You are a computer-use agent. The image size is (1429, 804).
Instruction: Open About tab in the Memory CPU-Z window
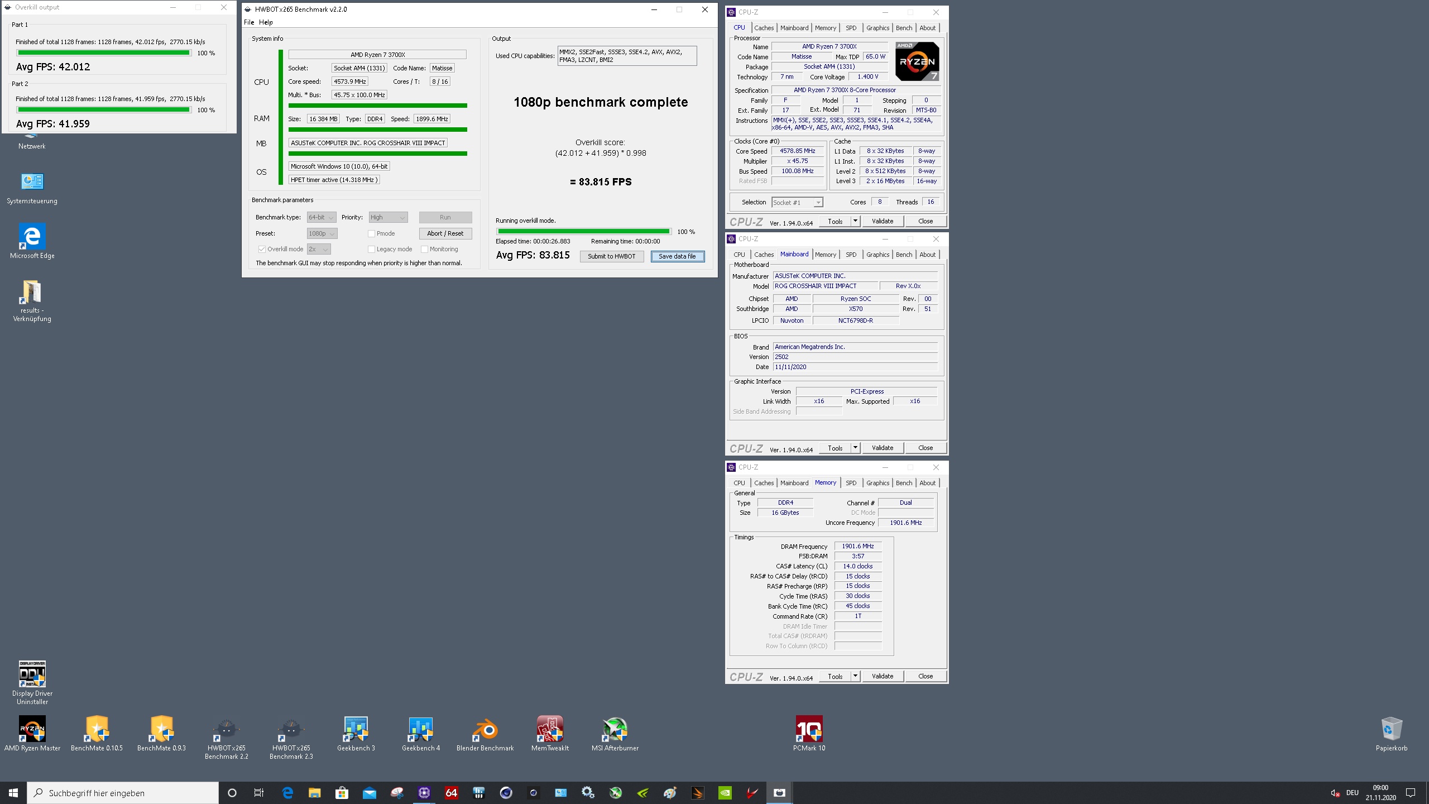tap(927, 483)
